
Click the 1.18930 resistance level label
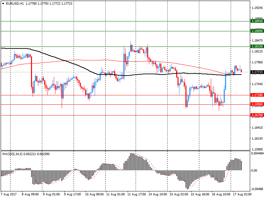[257, 21]
